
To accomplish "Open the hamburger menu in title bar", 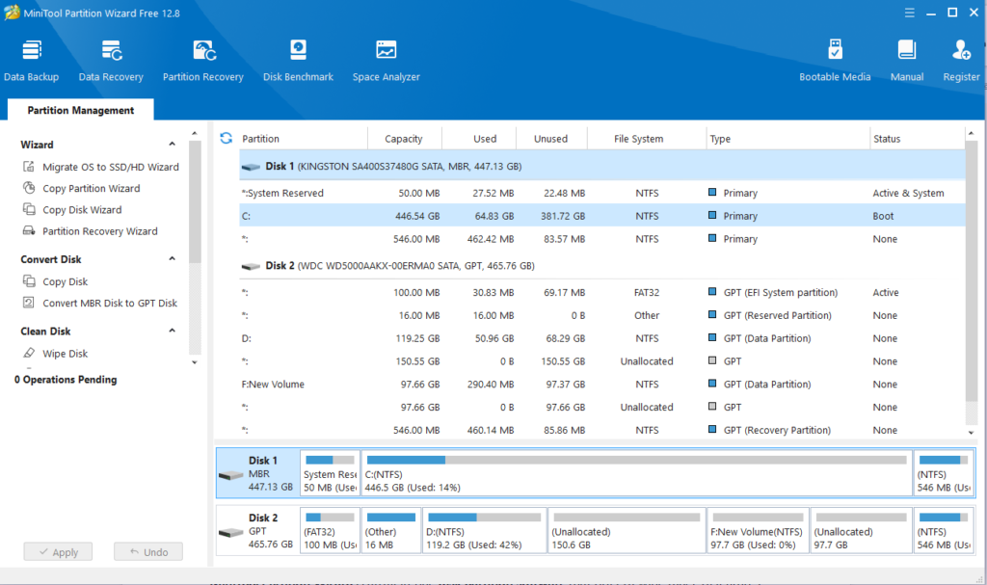I will tap(910, 13).
